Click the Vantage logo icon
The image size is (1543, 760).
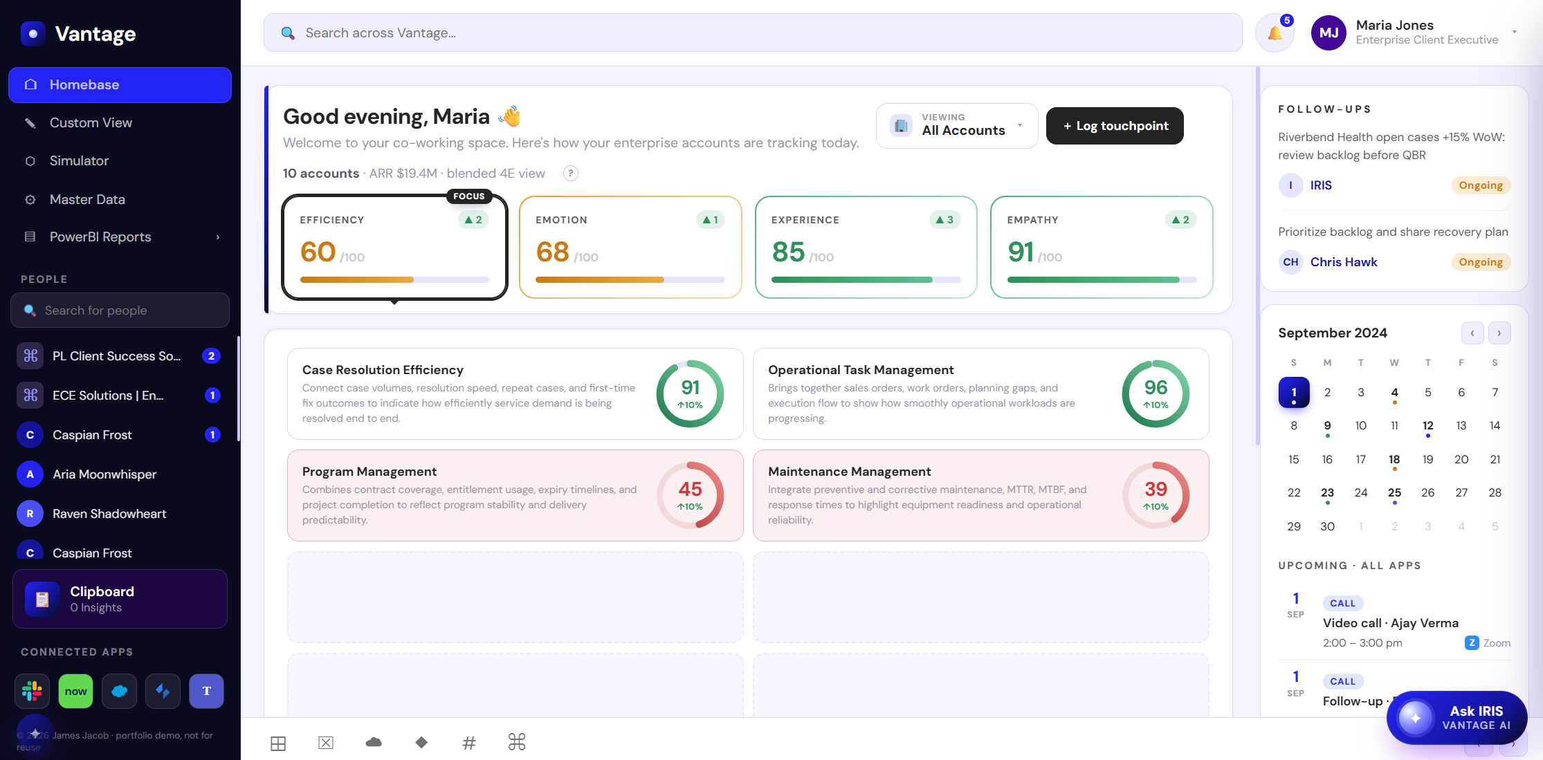pyautogui.click(x=33, y=33)
